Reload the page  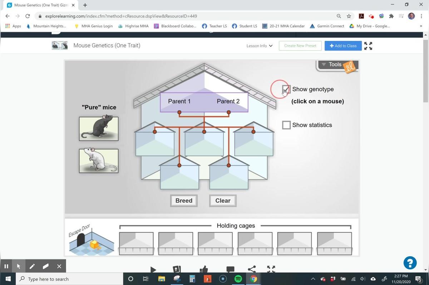pos(28,16)
